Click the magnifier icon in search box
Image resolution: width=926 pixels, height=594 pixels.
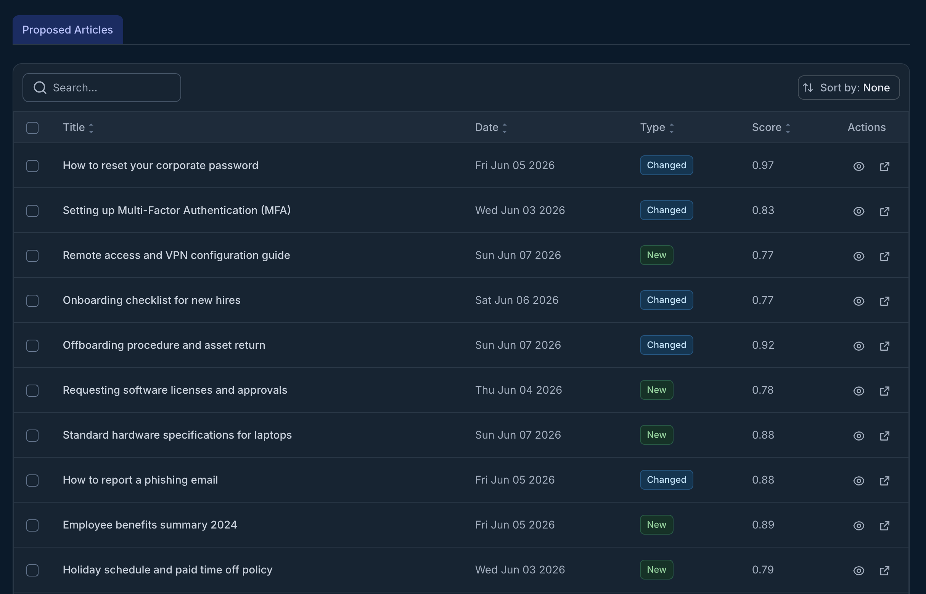point(40,88)
